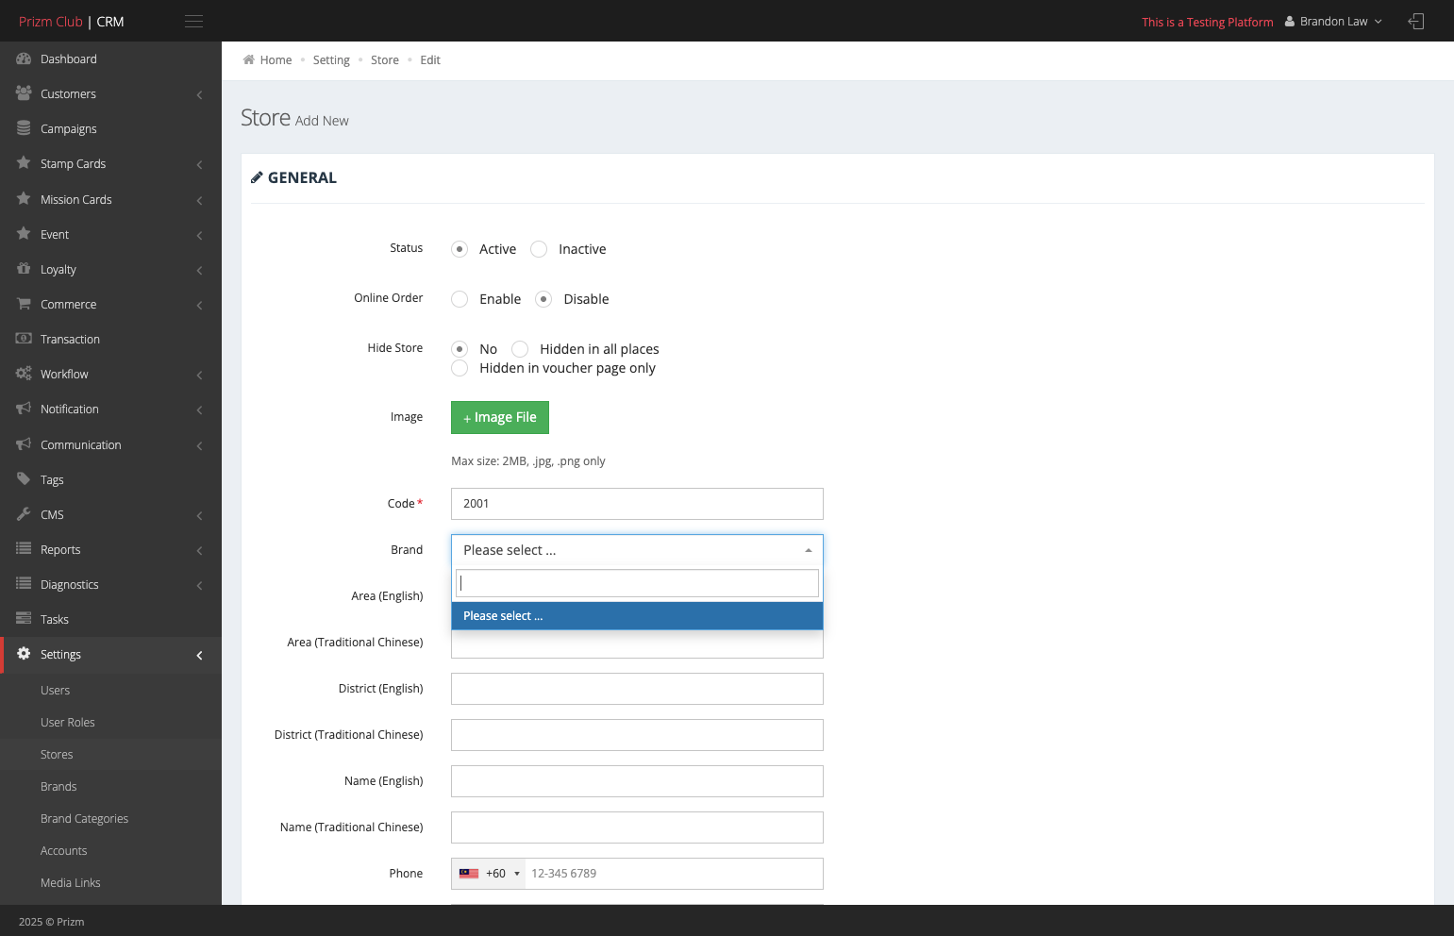Click the logout icon in header
This screenshot has width=1454, height=936.
tap(1415, 21)
